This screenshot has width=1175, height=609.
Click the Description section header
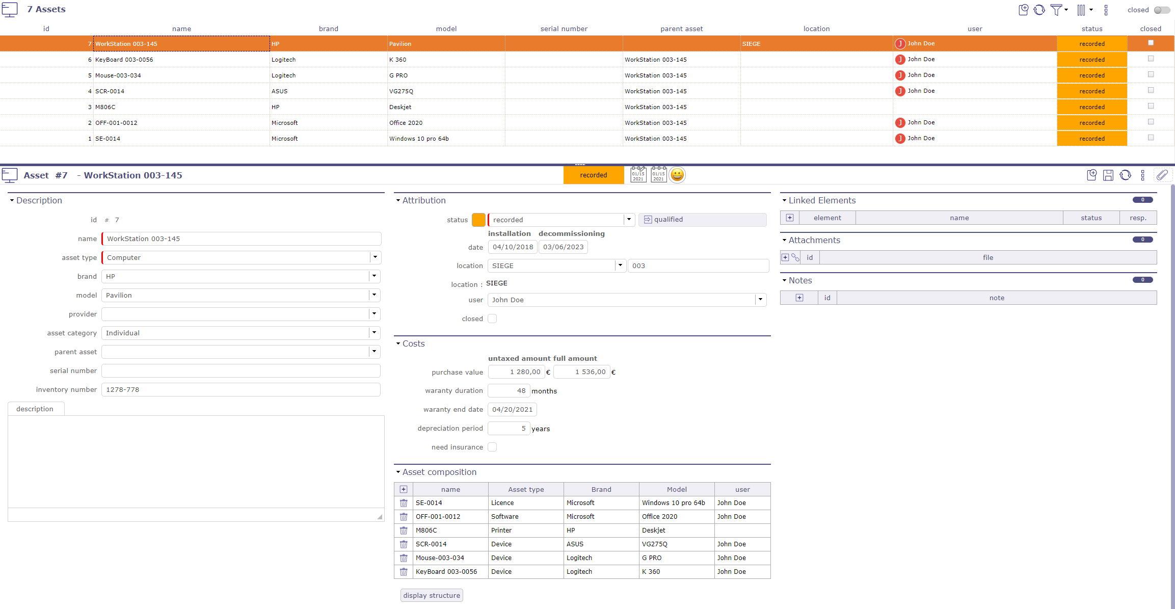(39, 200)
